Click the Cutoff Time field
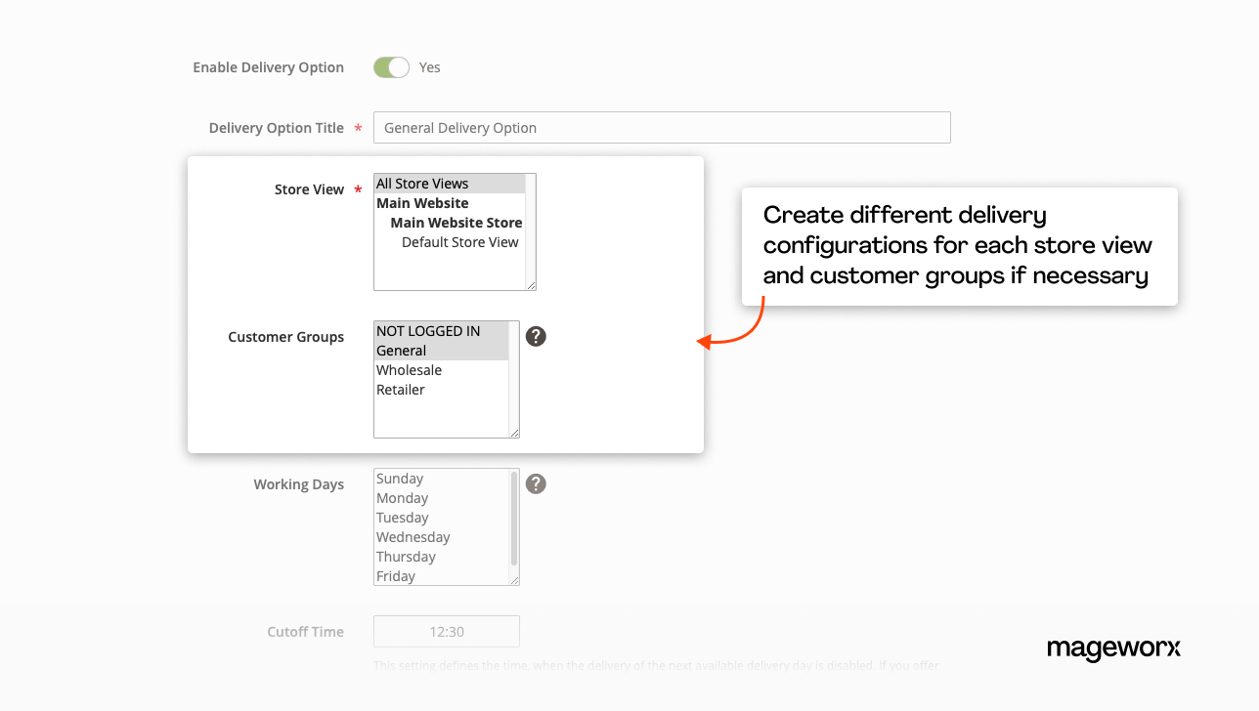 coord(446,631)
